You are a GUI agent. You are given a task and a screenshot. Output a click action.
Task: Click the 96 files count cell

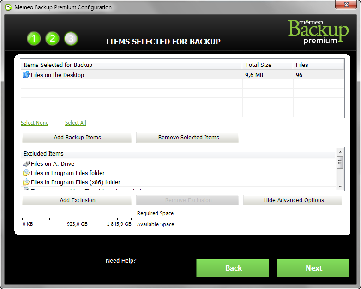click(x=299, y=75)
